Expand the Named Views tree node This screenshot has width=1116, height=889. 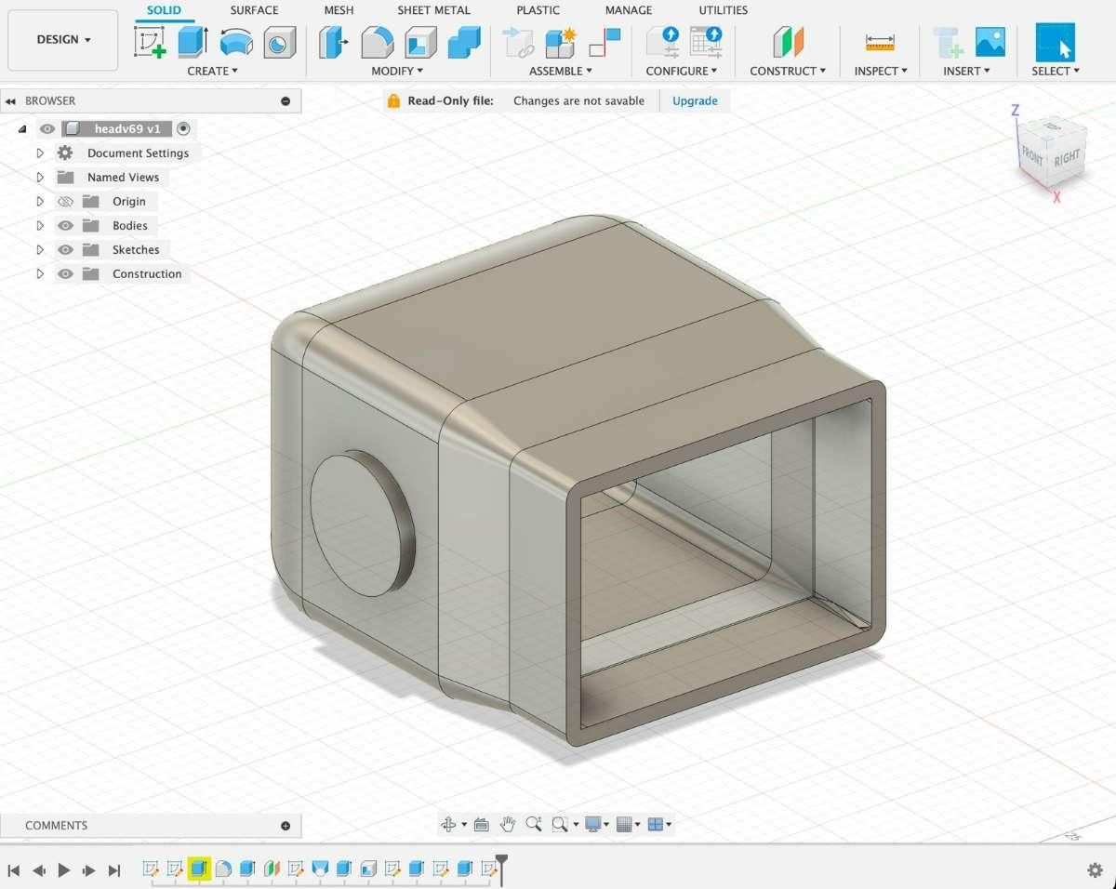pos(40,177)
